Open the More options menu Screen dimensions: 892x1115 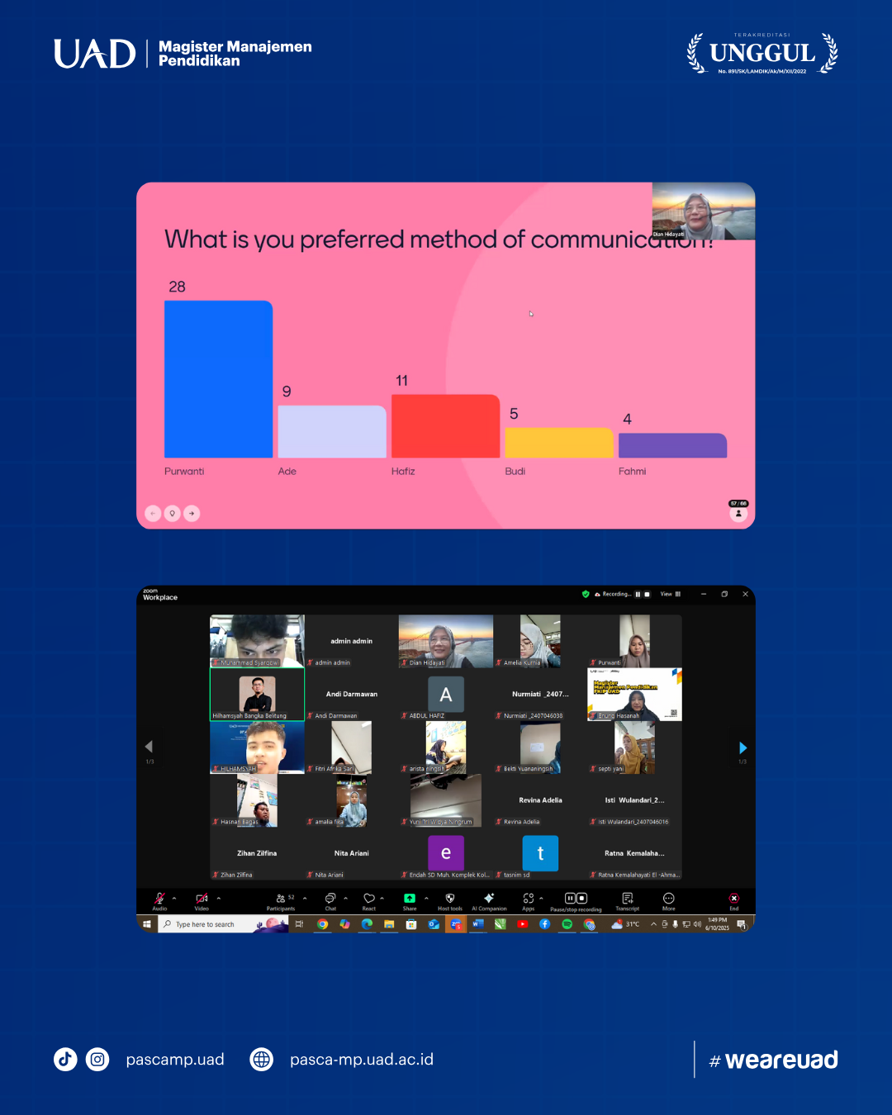(669, 899)
